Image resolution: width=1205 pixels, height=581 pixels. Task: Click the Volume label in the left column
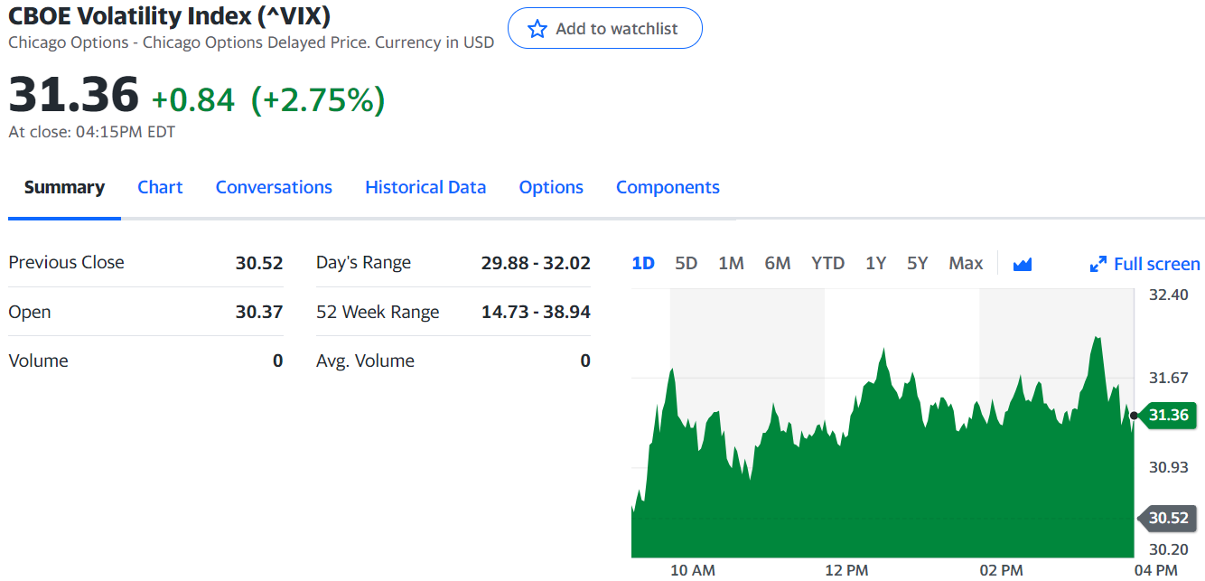coord(38,361)
